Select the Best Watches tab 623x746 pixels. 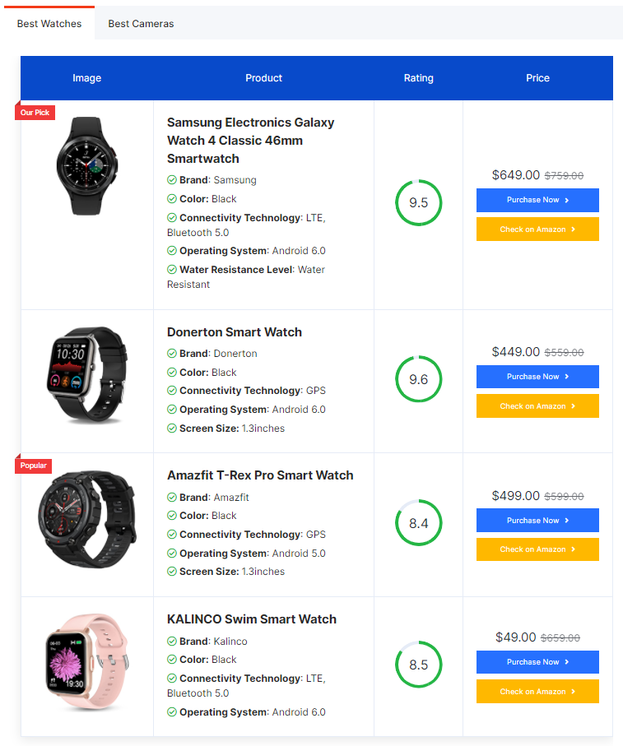point(49,23)
